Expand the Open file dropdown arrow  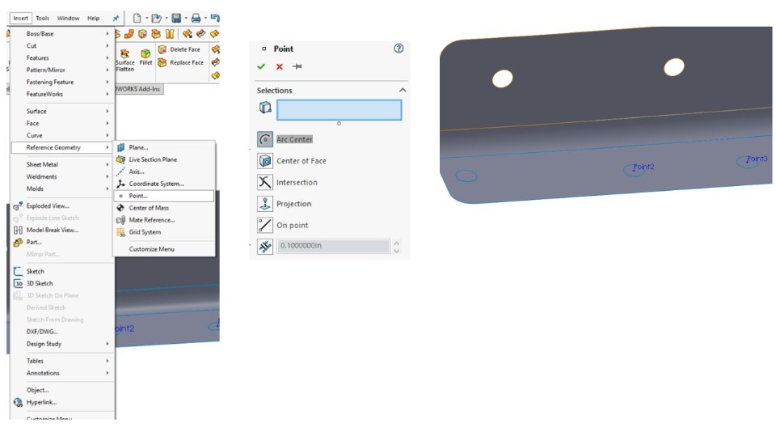point(167,19)
